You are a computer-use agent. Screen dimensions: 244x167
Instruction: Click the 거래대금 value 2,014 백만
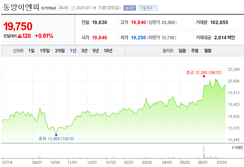coord(225,38)
